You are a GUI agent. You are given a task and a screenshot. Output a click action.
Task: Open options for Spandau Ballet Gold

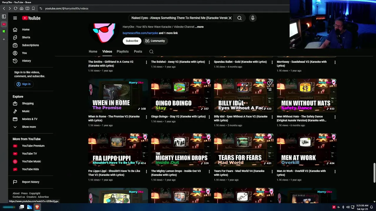(272, 62)
